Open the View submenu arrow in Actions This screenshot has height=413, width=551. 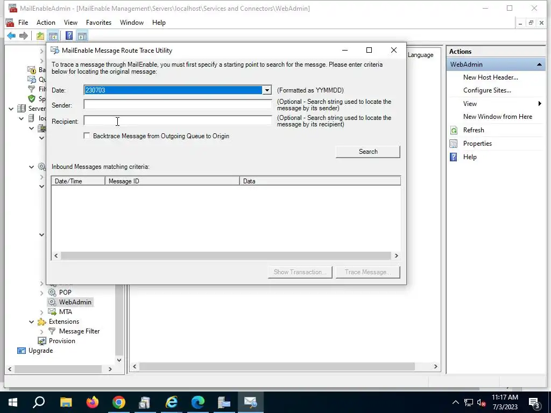click(x=540, y=104)
